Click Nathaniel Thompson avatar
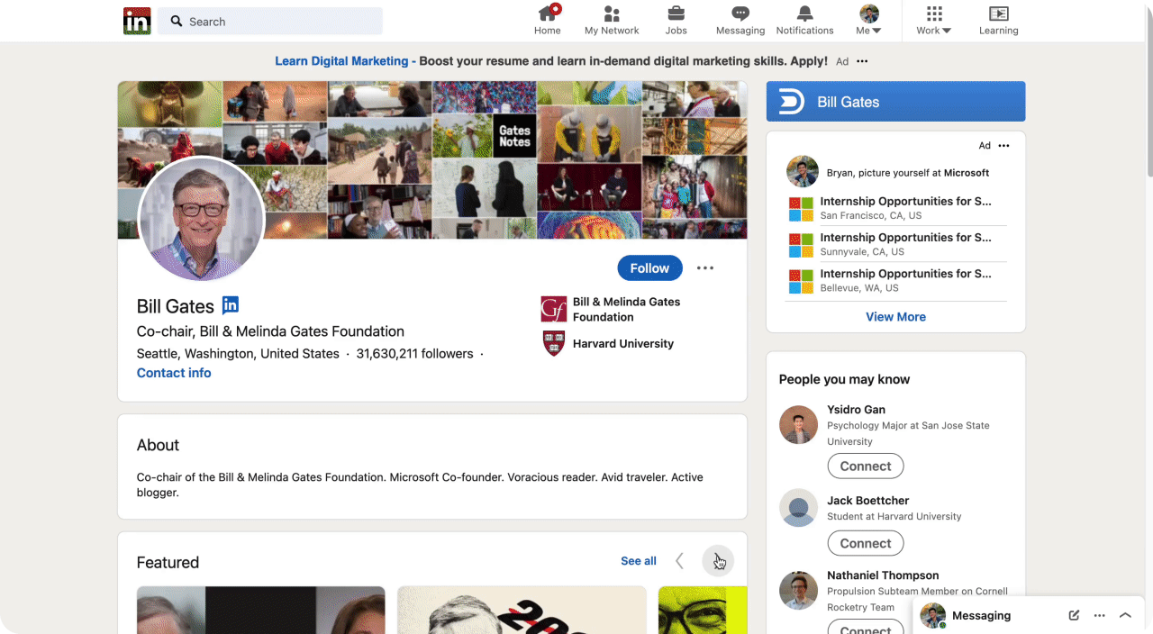The height and width of the screenshot is (634, 1153). [x=798, y=590]
